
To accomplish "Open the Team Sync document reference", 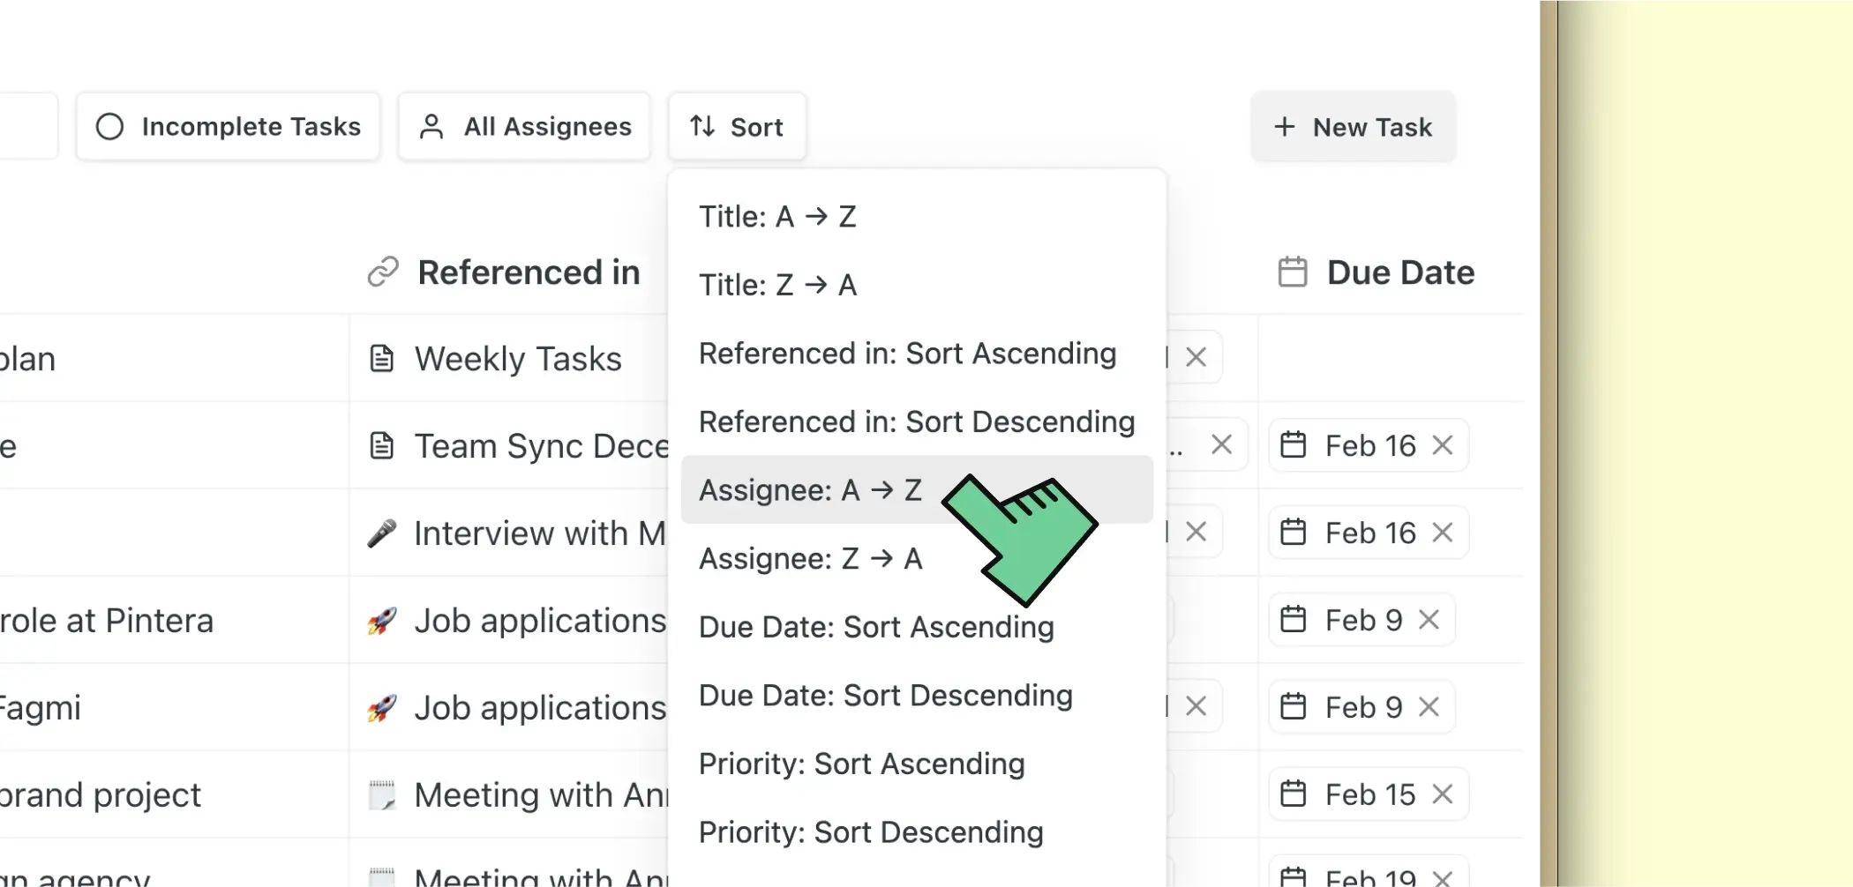I will [540, 446].
